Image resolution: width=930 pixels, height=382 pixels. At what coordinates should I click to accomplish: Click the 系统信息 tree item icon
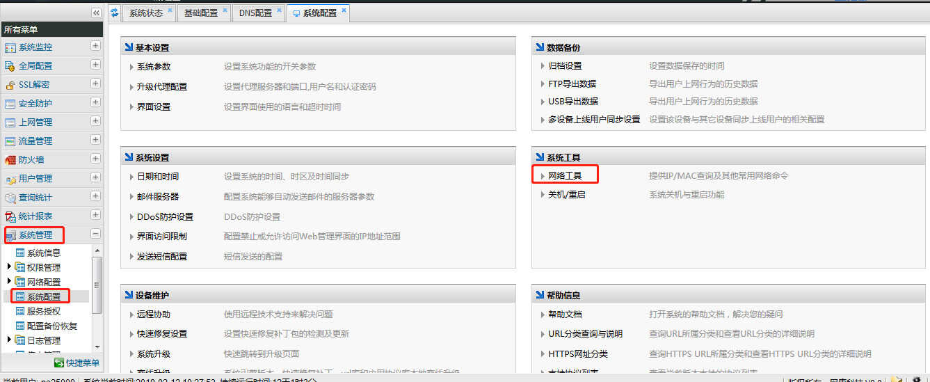pyautogui.click(x=20, y=253)
